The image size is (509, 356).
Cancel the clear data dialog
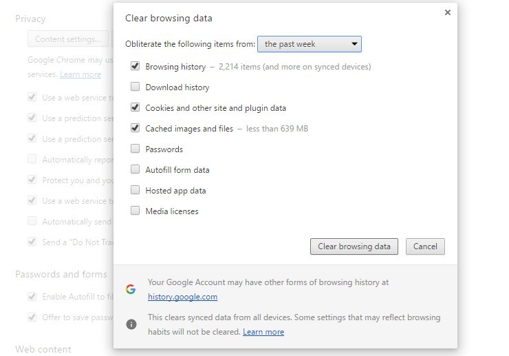tap(425, 247)
